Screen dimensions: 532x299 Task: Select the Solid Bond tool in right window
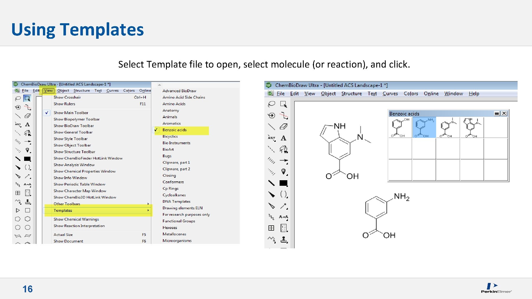click(x=272, y=127)
